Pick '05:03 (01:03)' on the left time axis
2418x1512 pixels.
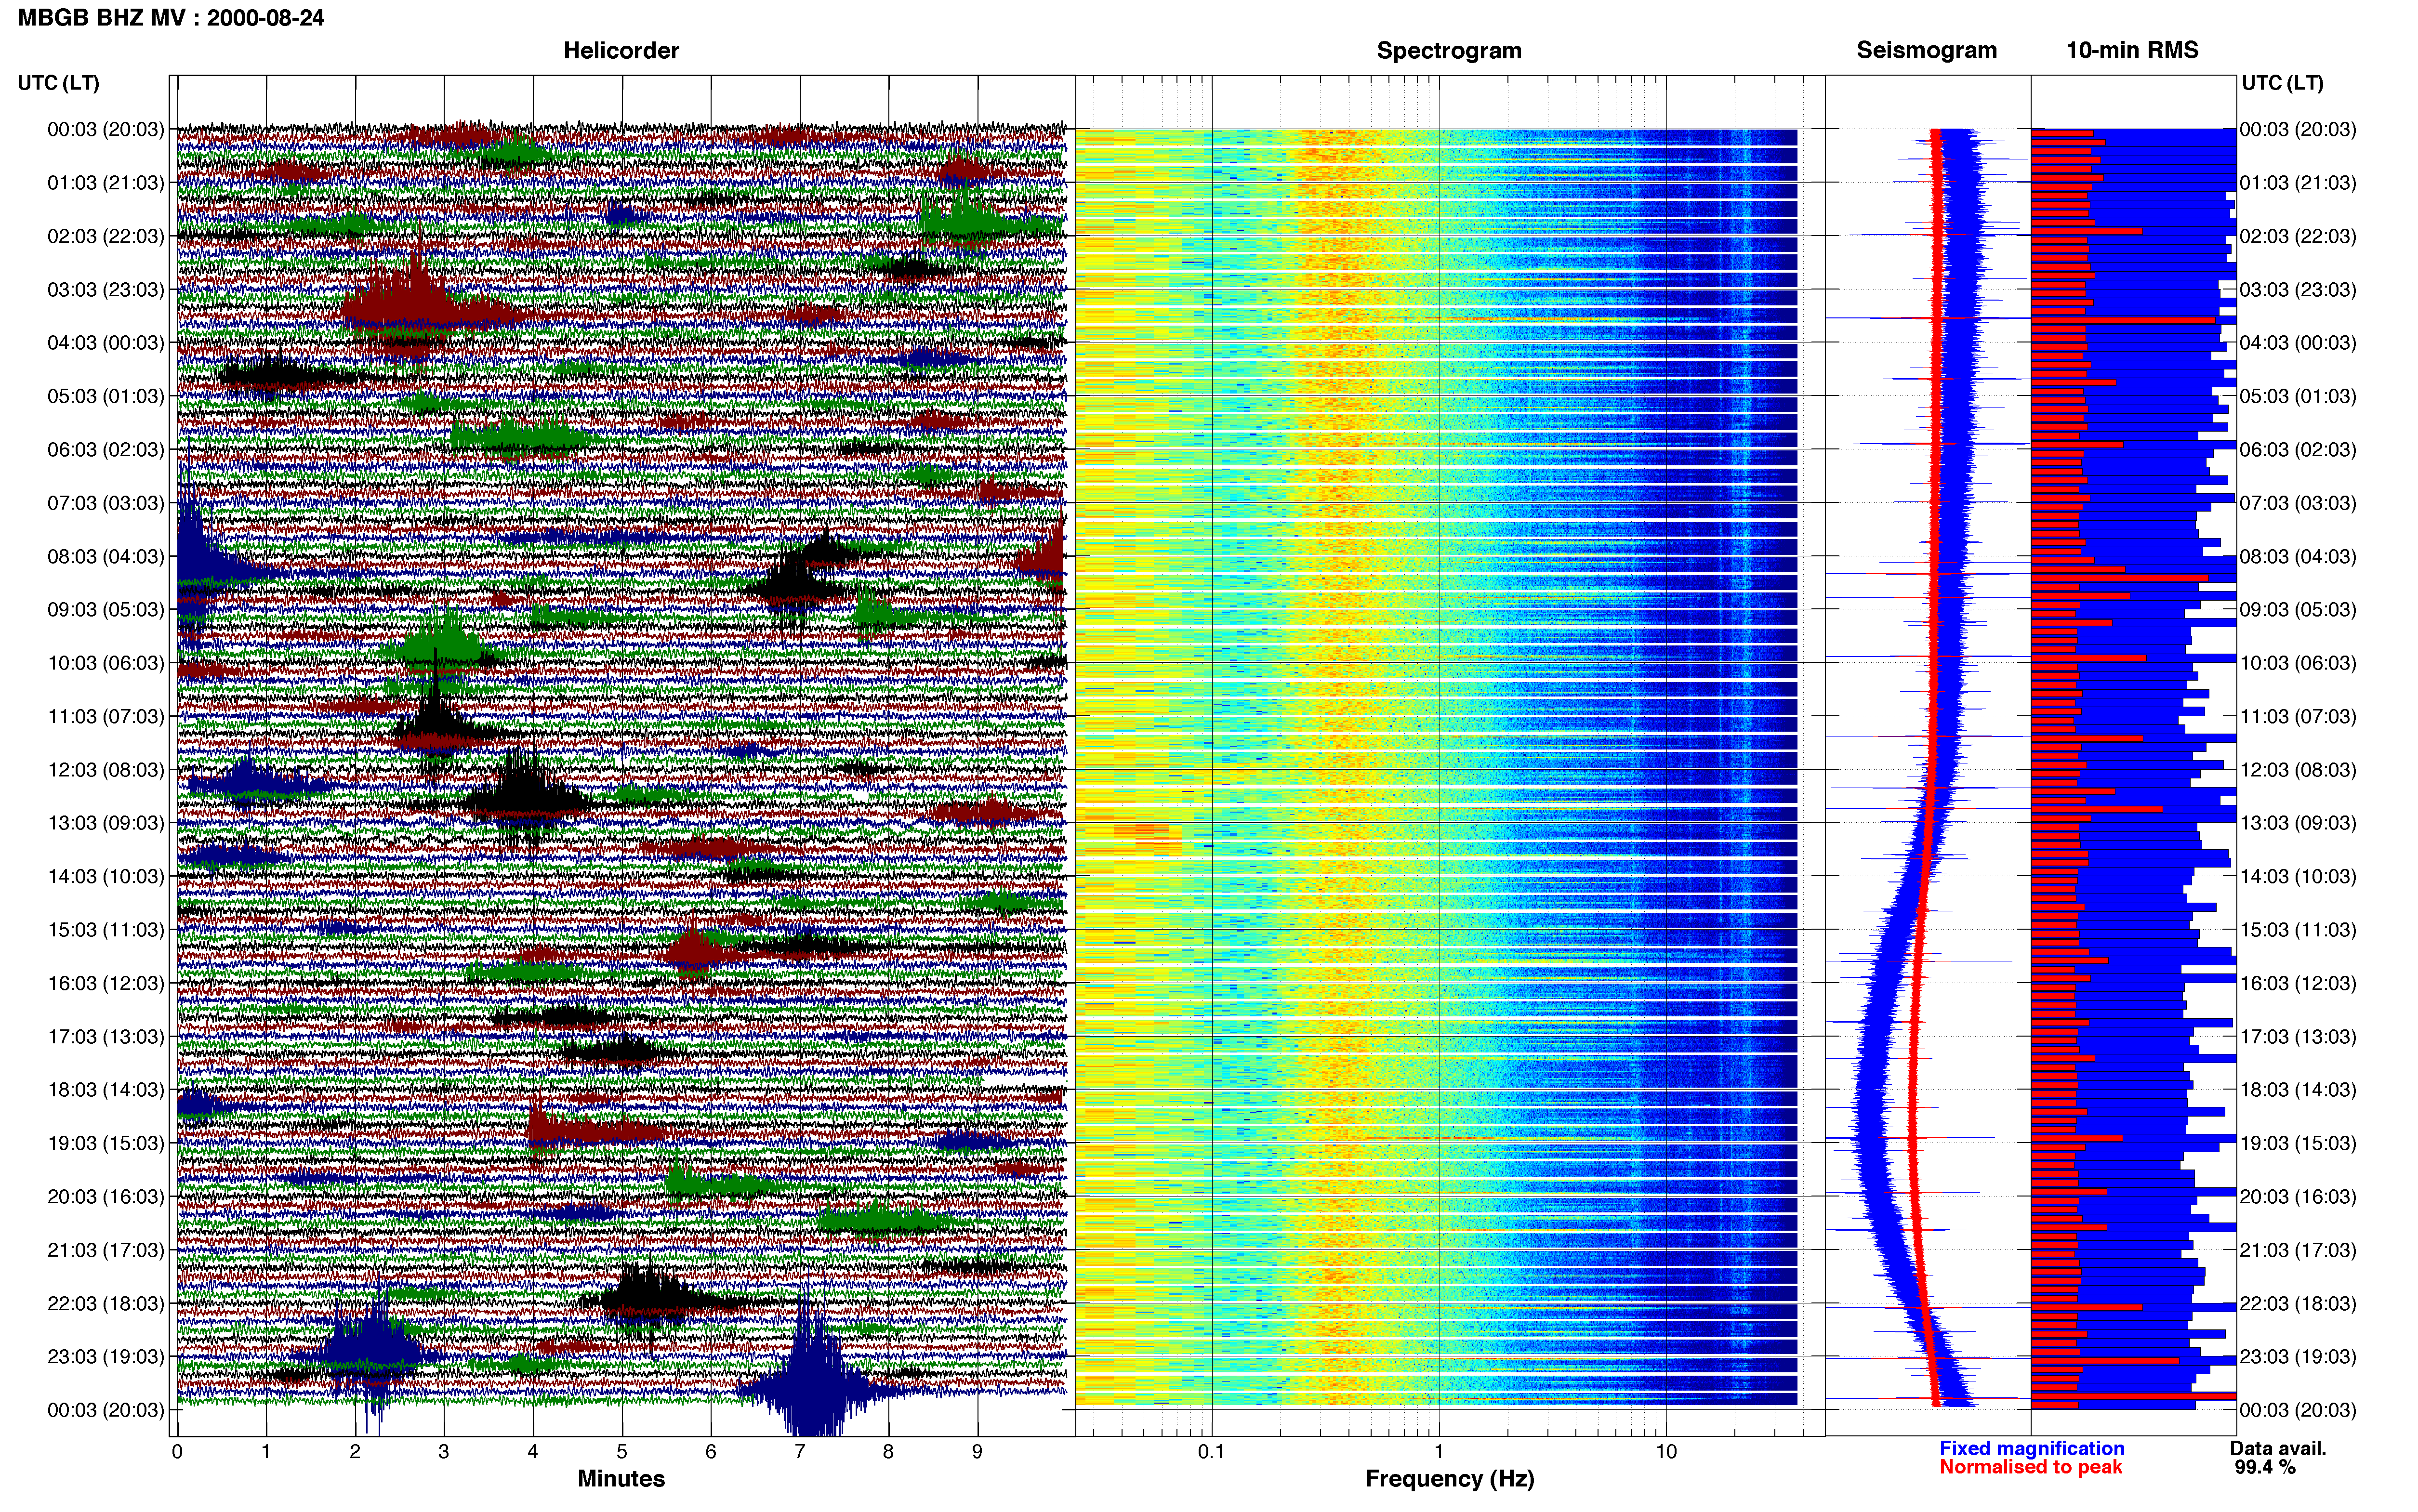pos(105,396)
